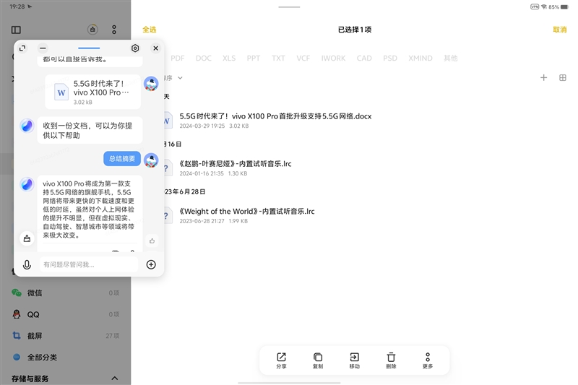Collapse the 存储与服务 section
The height and width of the screenshot is (385, 578).
pos(114,378)
